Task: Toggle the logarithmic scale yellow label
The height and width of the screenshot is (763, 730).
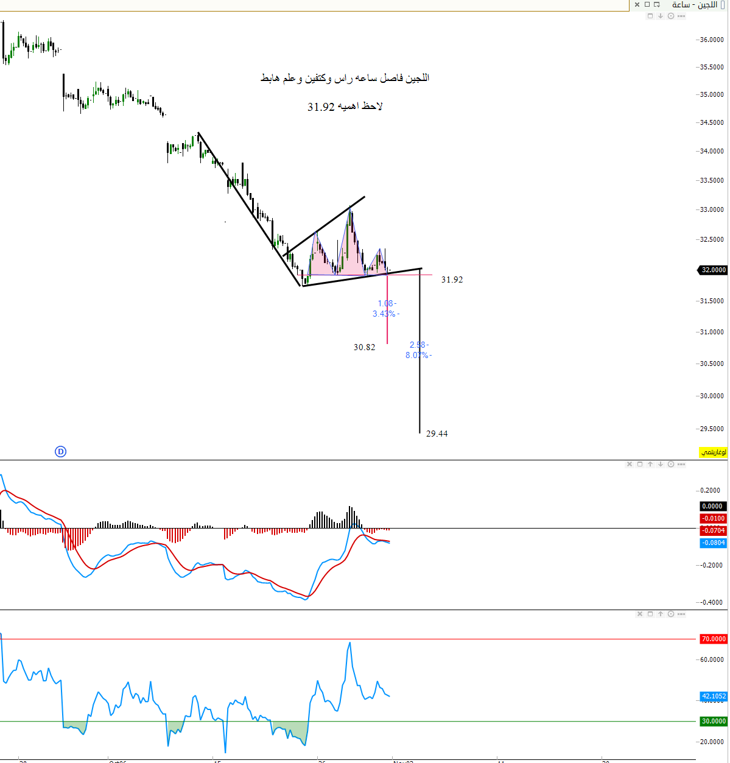Action: (712, 452)
